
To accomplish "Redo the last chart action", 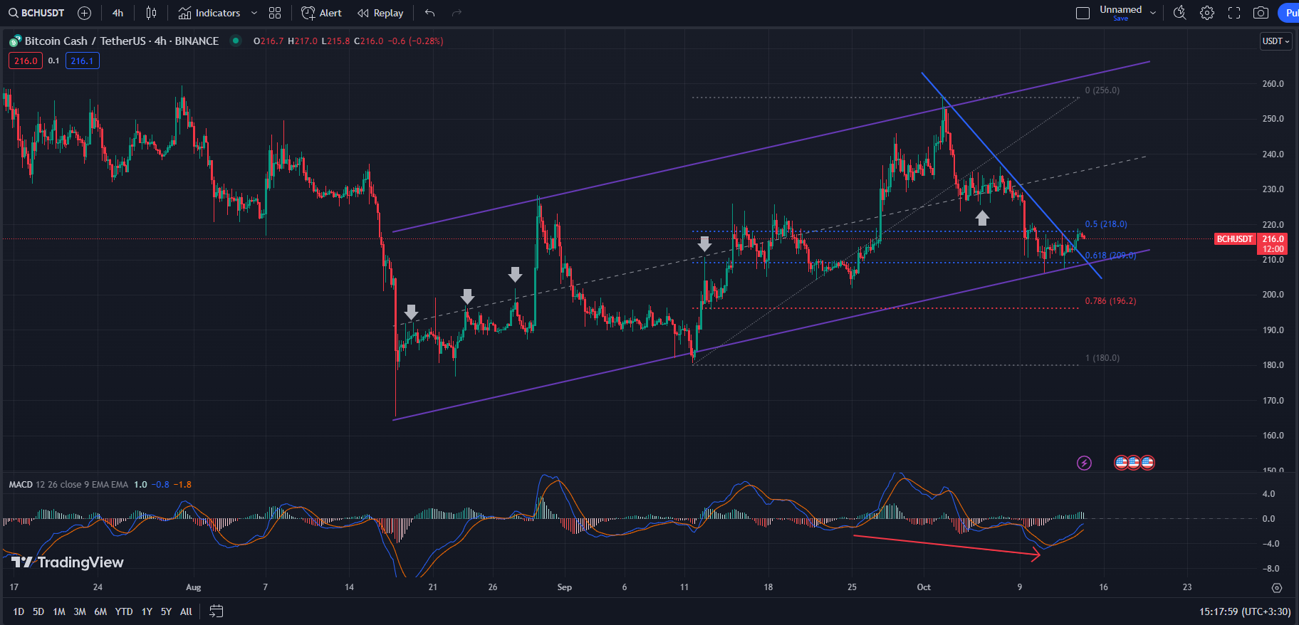I will pos(457,13).
